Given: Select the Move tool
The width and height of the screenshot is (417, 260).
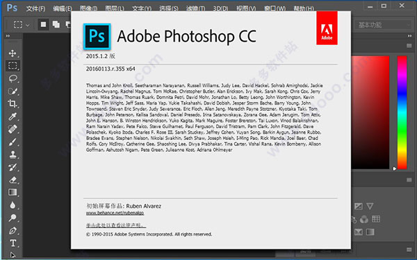Looking at the screenshot, I should click(13, 53).
